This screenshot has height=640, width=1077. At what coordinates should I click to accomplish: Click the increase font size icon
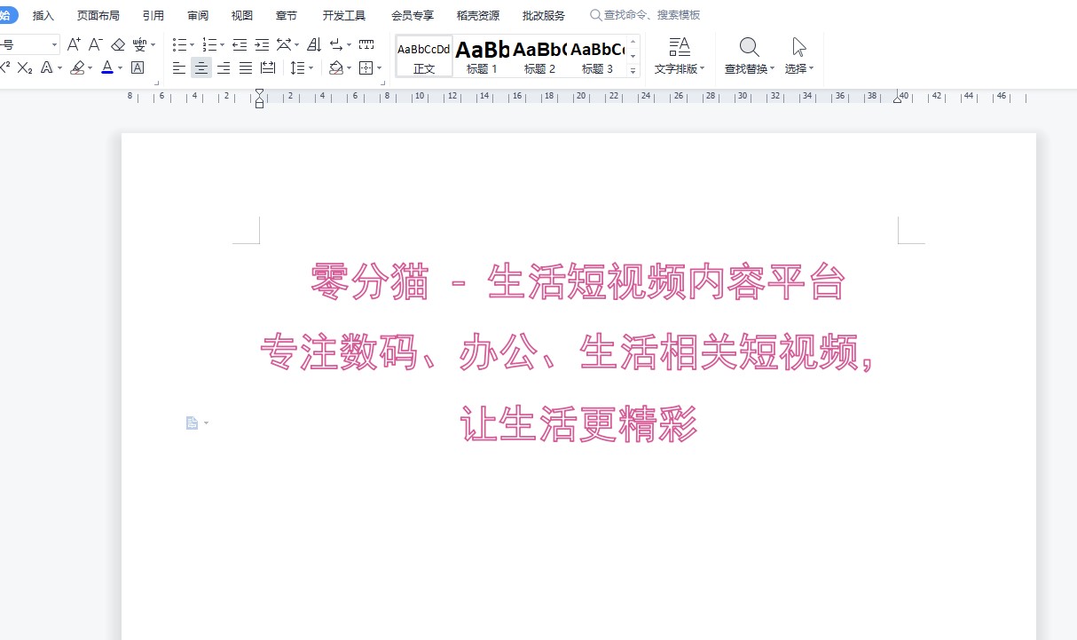click(x=75, y=44)
